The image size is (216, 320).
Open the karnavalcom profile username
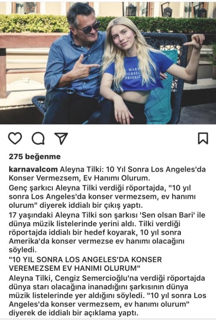coord(33,169)
